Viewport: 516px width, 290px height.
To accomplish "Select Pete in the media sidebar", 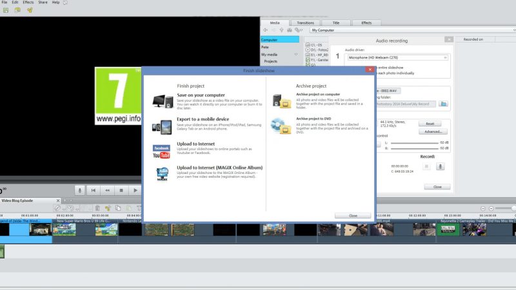I will pos(265,47).
